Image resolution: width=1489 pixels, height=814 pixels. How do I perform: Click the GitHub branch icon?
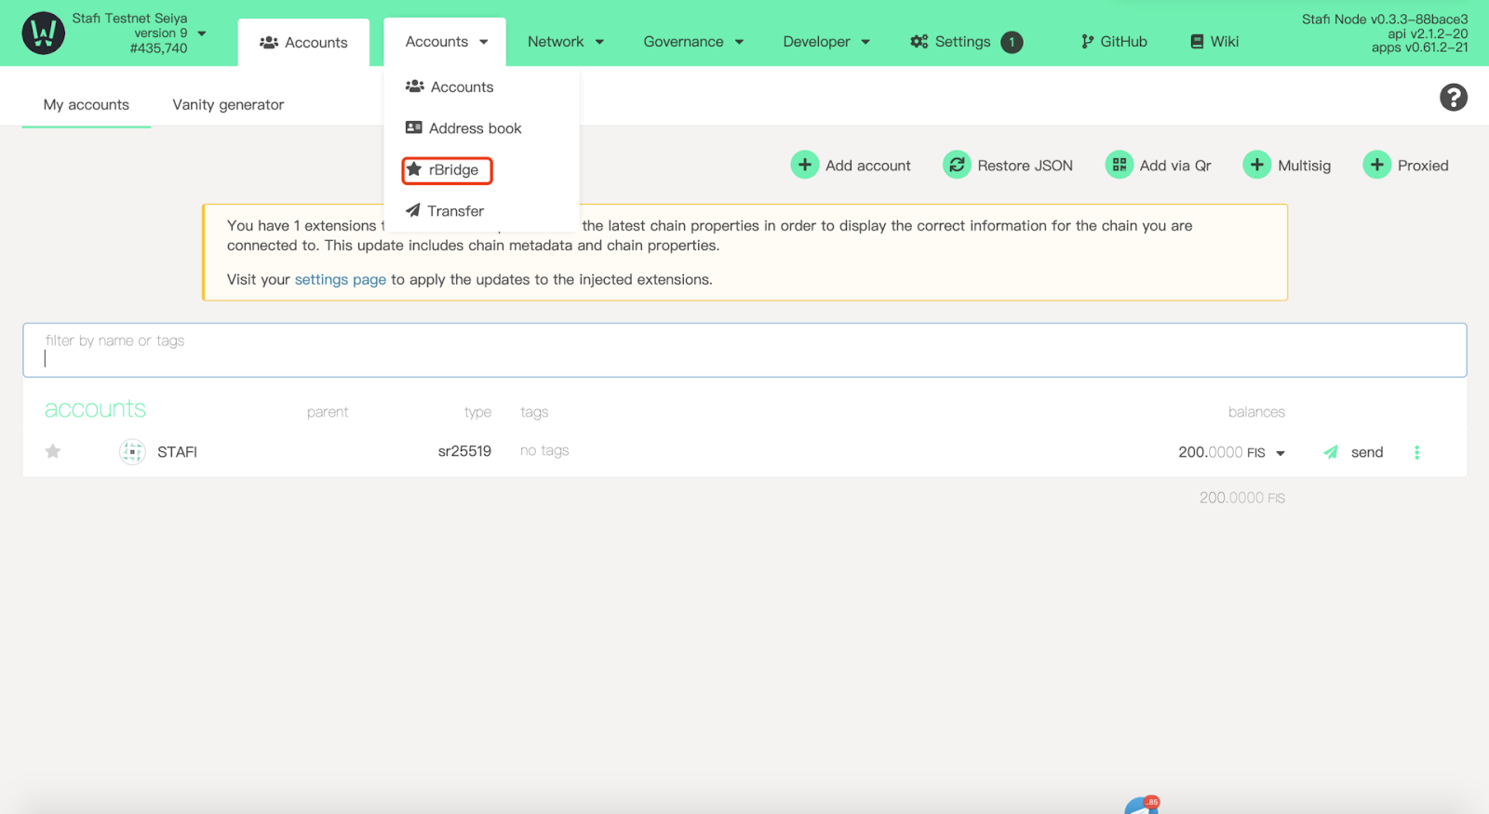[x=1087, y=42]
